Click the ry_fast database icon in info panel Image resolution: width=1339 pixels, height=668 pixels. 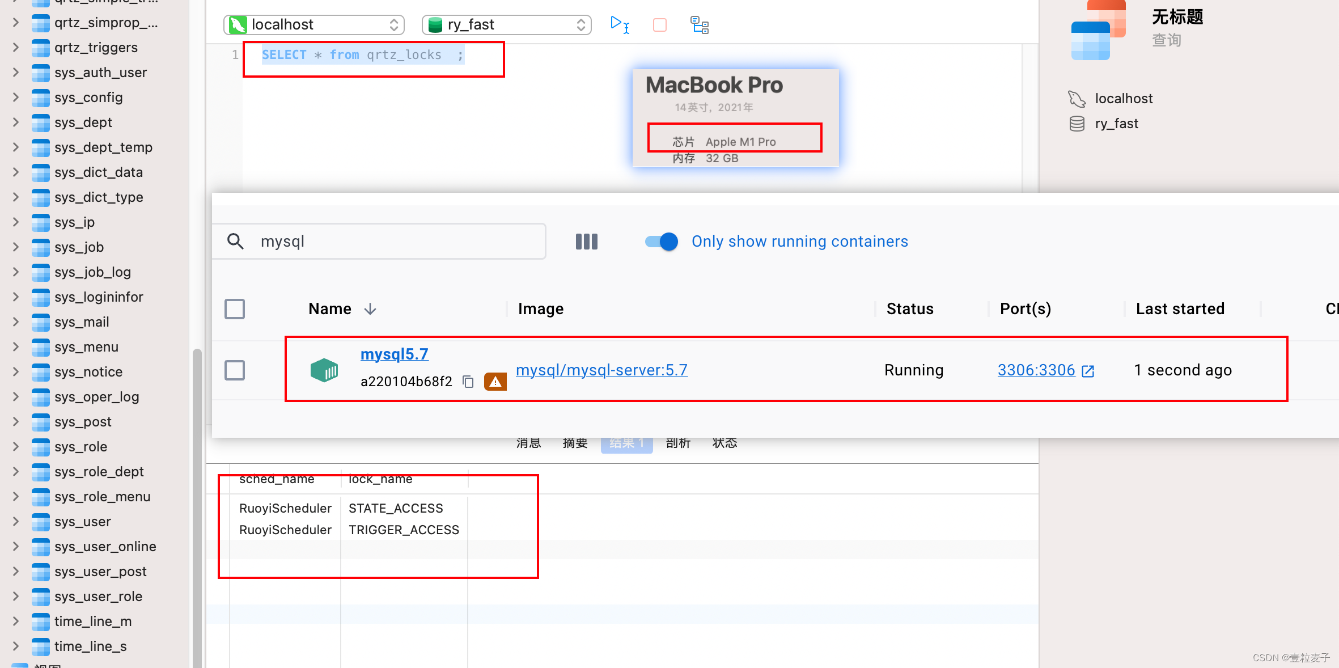[1077, 124]
